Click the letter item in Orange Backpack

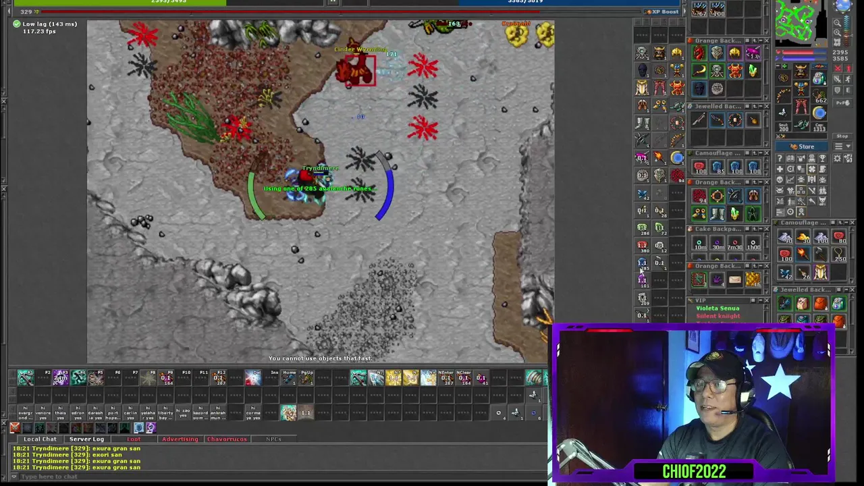[x=735, y=279]
